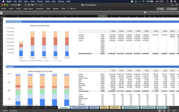Click the Save icon in title bar
Screen dimensions: 179x112
[x=29, y=5]
